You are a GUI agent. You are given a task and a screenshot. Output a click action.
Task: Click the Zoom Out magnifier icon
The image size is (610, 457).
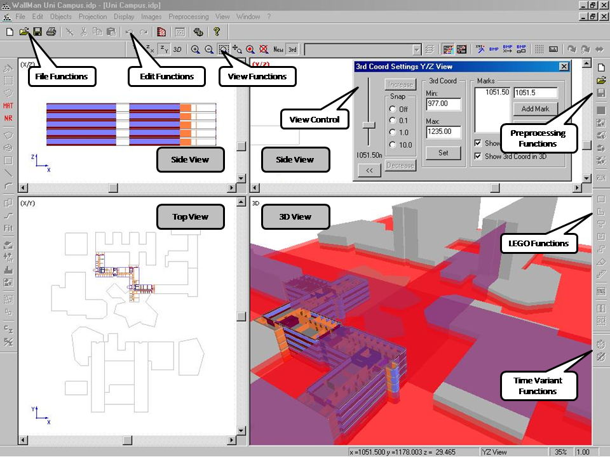(209, 49)
